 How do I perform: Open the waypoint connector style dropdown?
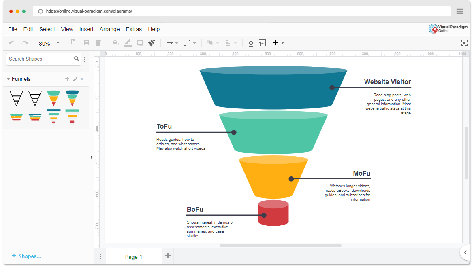[x=190, y=43]
